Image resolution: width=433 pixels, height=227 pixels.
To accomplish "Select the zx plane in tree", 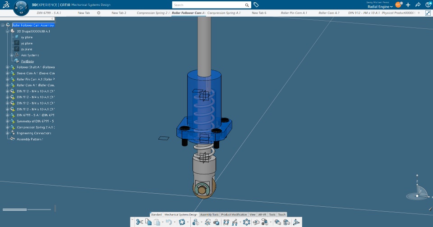I will click(x=27, y=49).
